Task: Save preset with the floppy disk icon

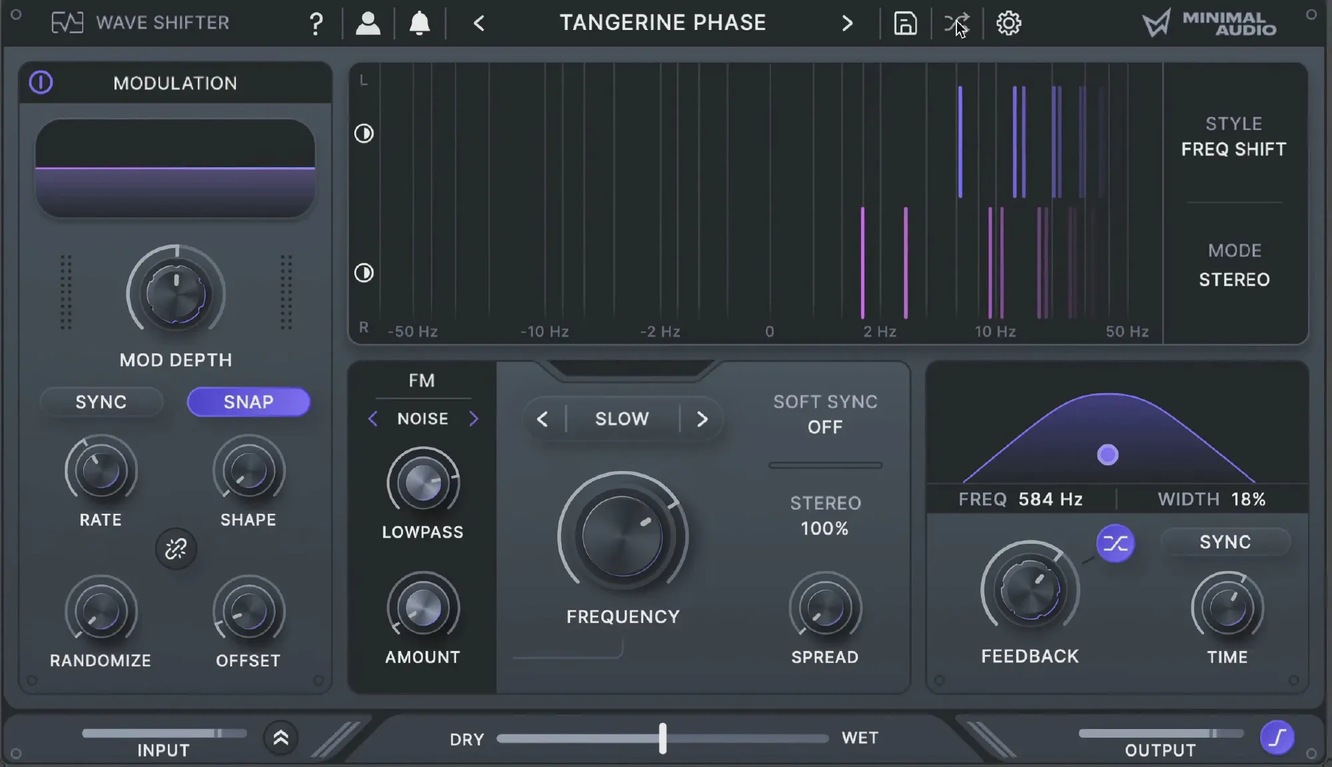Action: coord(904,23)
